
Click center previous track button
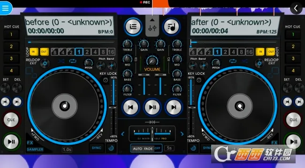[x=131, y=107]
